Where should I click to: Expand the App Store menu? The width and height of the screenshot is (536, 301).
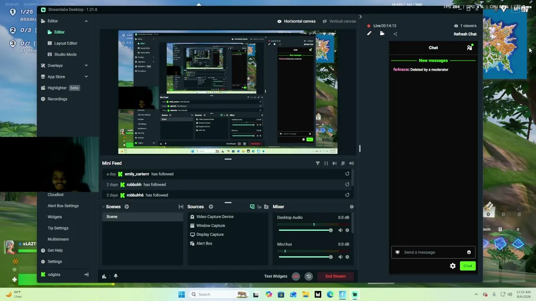coord(86,77)
